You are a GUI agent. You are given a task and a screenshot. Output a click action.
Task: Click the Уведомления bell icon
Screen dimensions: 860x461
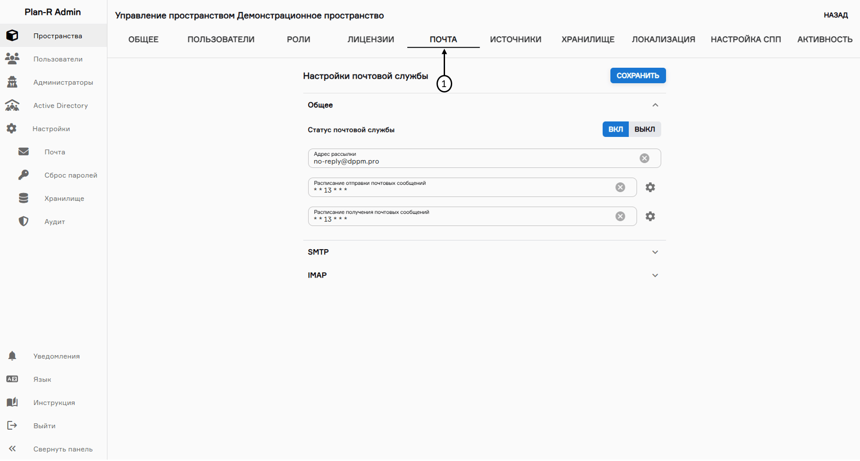[12, 356]
